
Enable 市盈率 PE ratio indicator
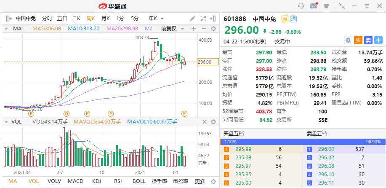pyautogui.click(x=181, y=181)
